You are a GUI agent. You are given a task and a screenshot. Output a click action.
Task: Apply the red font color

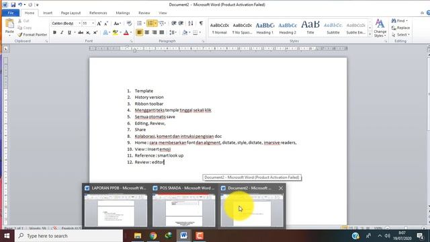pos(126,32)
